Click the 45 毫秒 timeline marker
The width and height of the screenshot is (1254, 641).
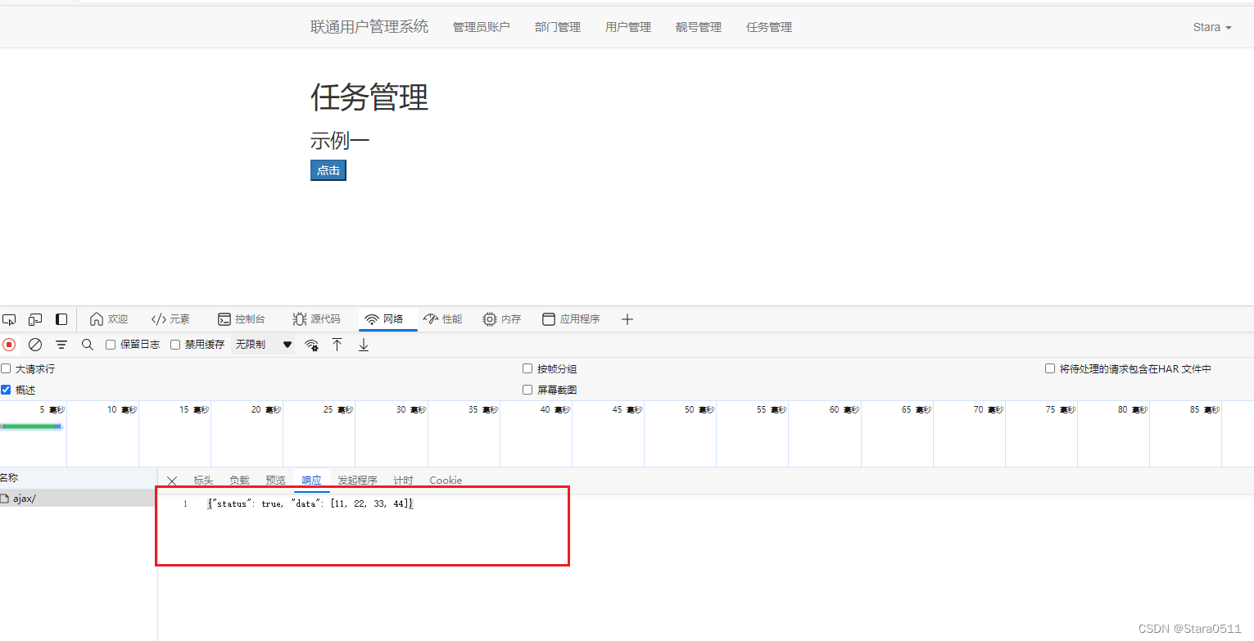(x=627, y=409)
